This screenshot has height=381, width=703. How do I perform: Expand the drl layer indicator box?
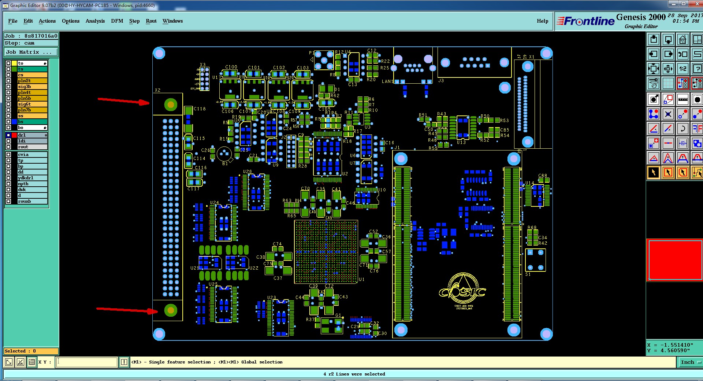[46, 135]
